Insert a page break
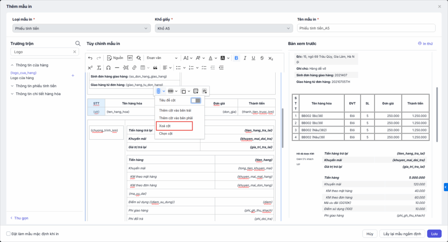The width and height of the screenshot is (448, 242). click(x=126, y=68)
